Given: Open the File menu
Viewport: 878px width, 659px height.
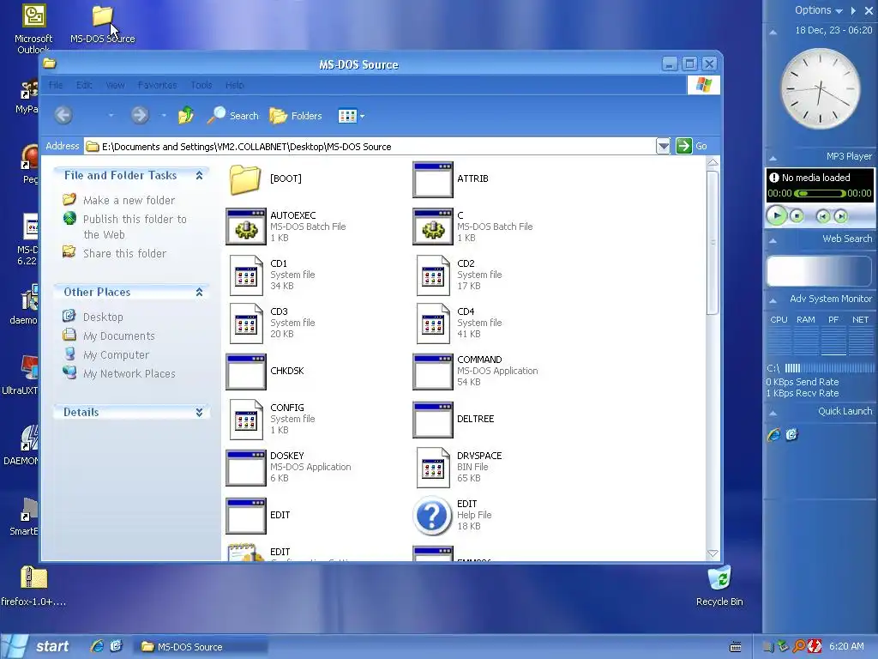Looking at the screenshot, I should tap(56, 85).
